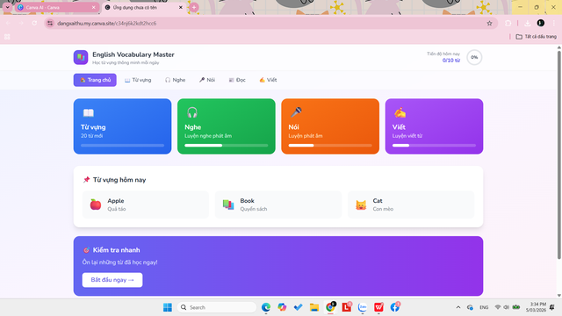
Task: Switch to the Nghe tab
Action: point(176,80)
